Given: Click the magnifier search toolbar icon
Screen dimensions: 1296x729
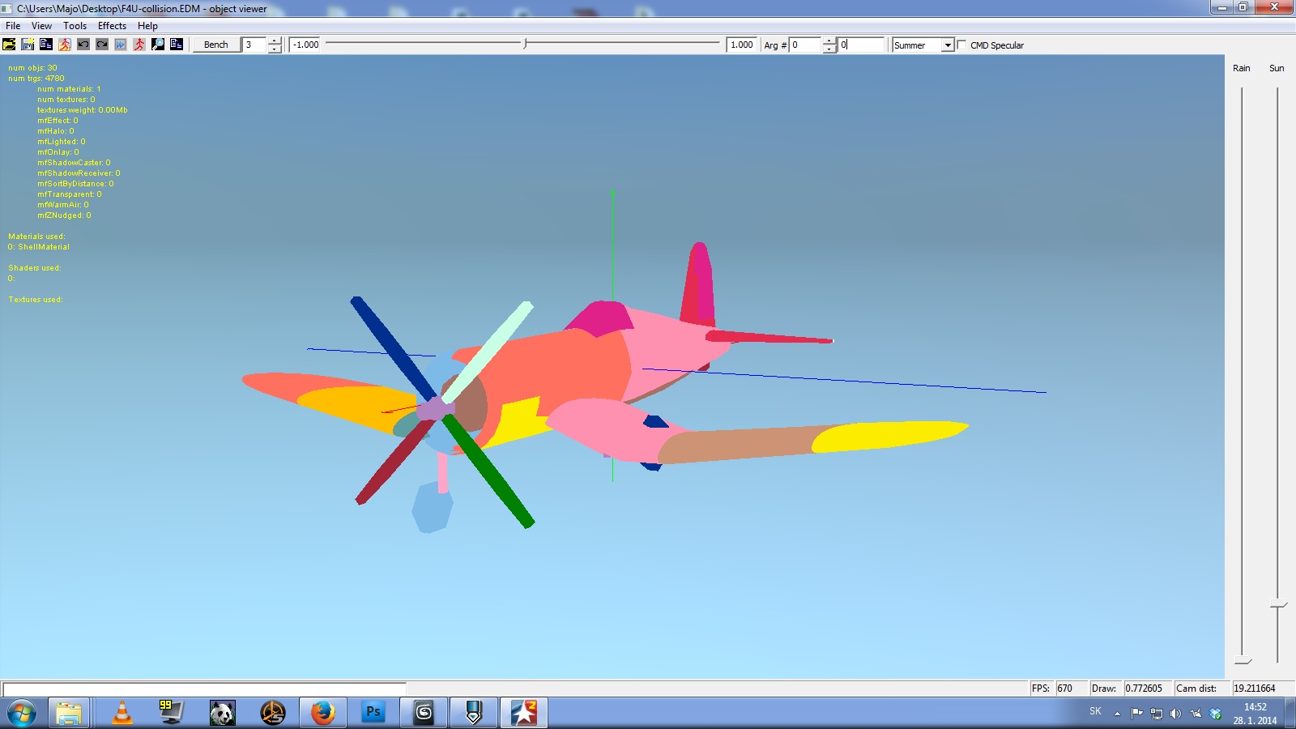Looking at the screenshot, I should click(158, 45).
